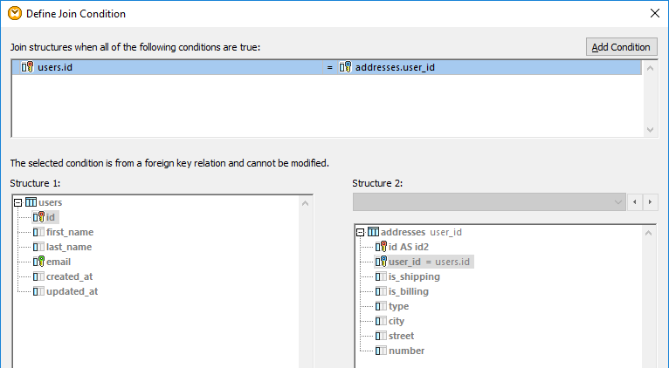Viewport: 669px width, 368px height.
Task: Pick the city field in addresses
Action: 397,321
